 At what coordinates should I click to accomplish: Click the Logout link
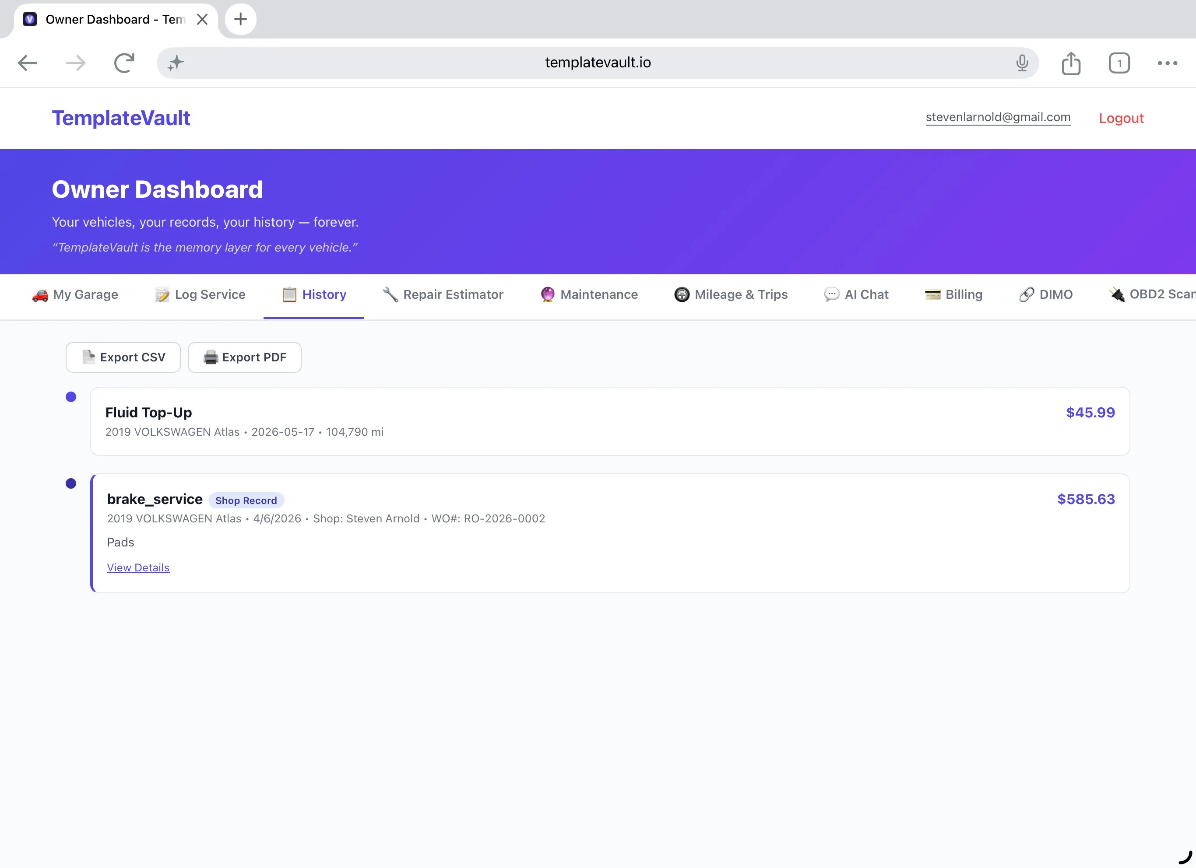(x=1121, y=118)
